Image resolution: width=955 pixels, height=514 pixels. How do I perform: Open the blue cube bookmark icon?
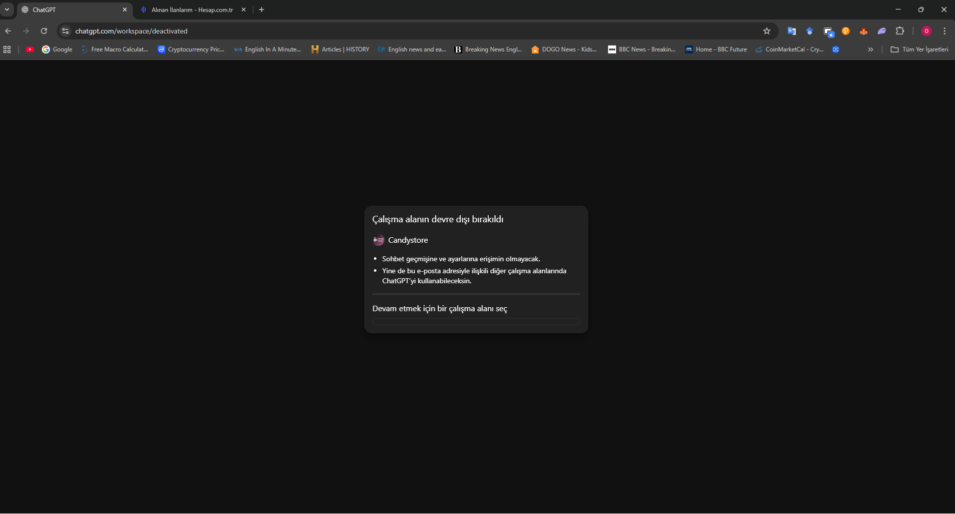[836, 49]
